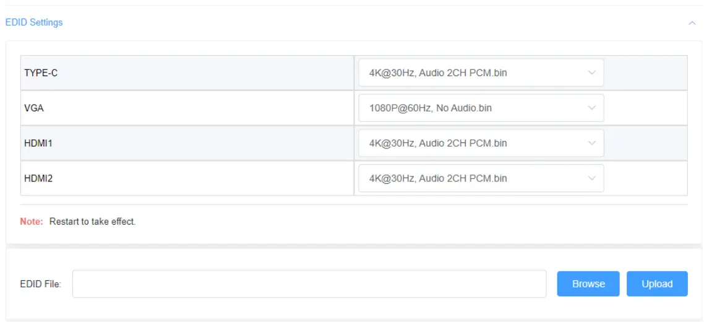Click the arrow icon in TYPE-C dropdown
Viewport: 704px width, 323px height.
tap(591, 73)
